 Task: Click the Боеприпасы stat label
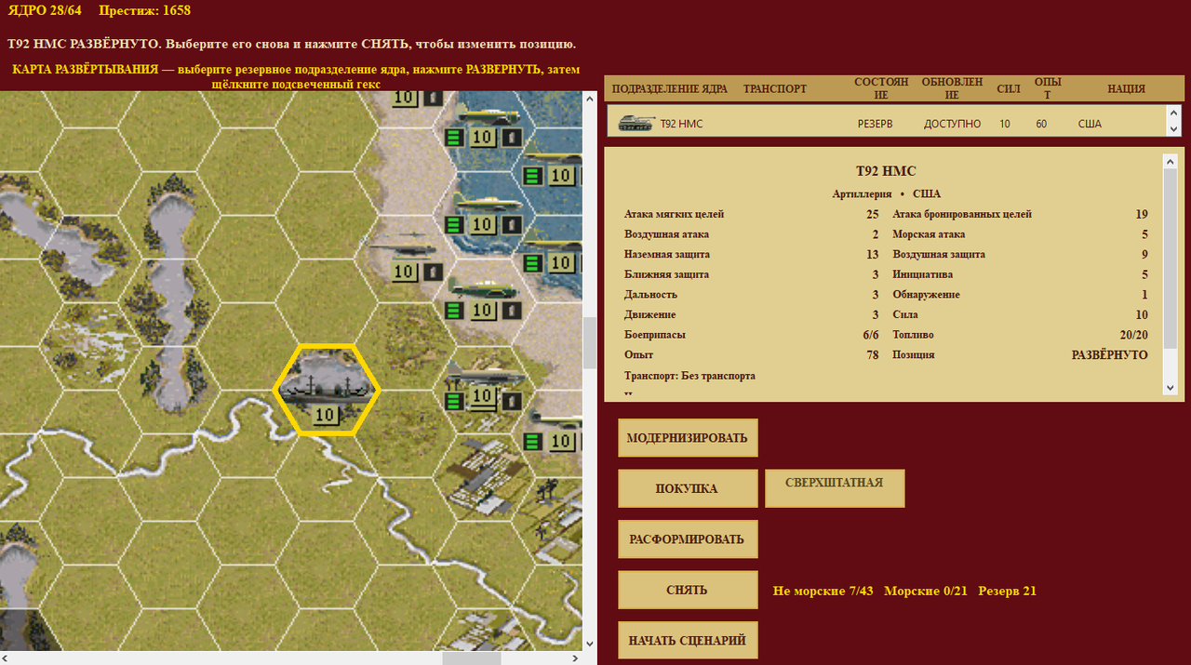654,335
